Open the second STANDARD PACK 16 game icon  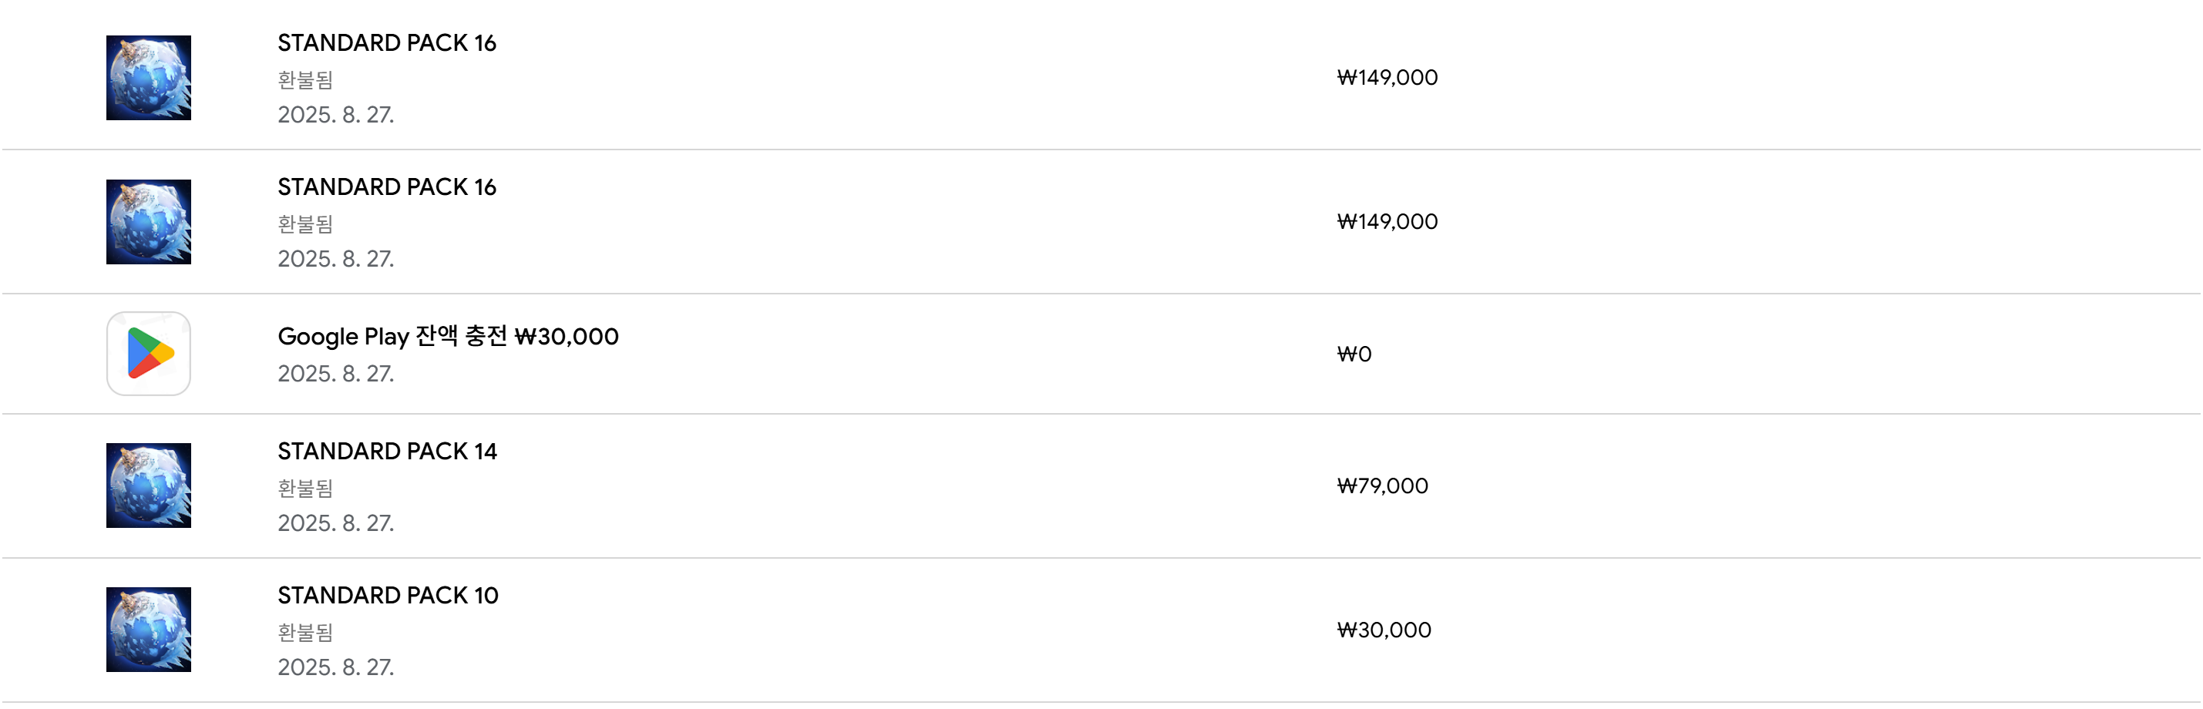coord(149,221)
